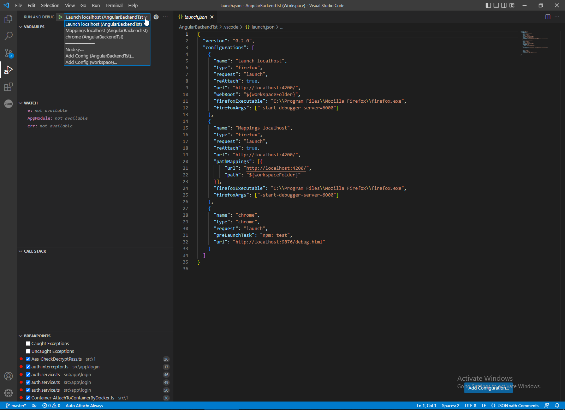Screen dimensions: 565x410
Task: Choose Add Config (workspace) from list
Action: point(91,62)
